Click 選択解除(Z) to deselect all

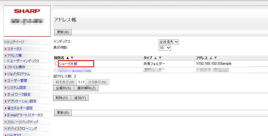tap(86, 88)
